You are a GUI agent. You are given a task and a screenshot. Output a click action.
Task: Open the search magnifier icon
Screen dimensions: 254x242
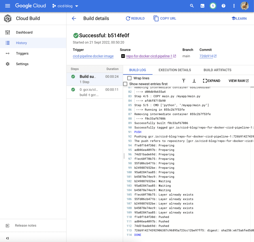coord(192,6)
